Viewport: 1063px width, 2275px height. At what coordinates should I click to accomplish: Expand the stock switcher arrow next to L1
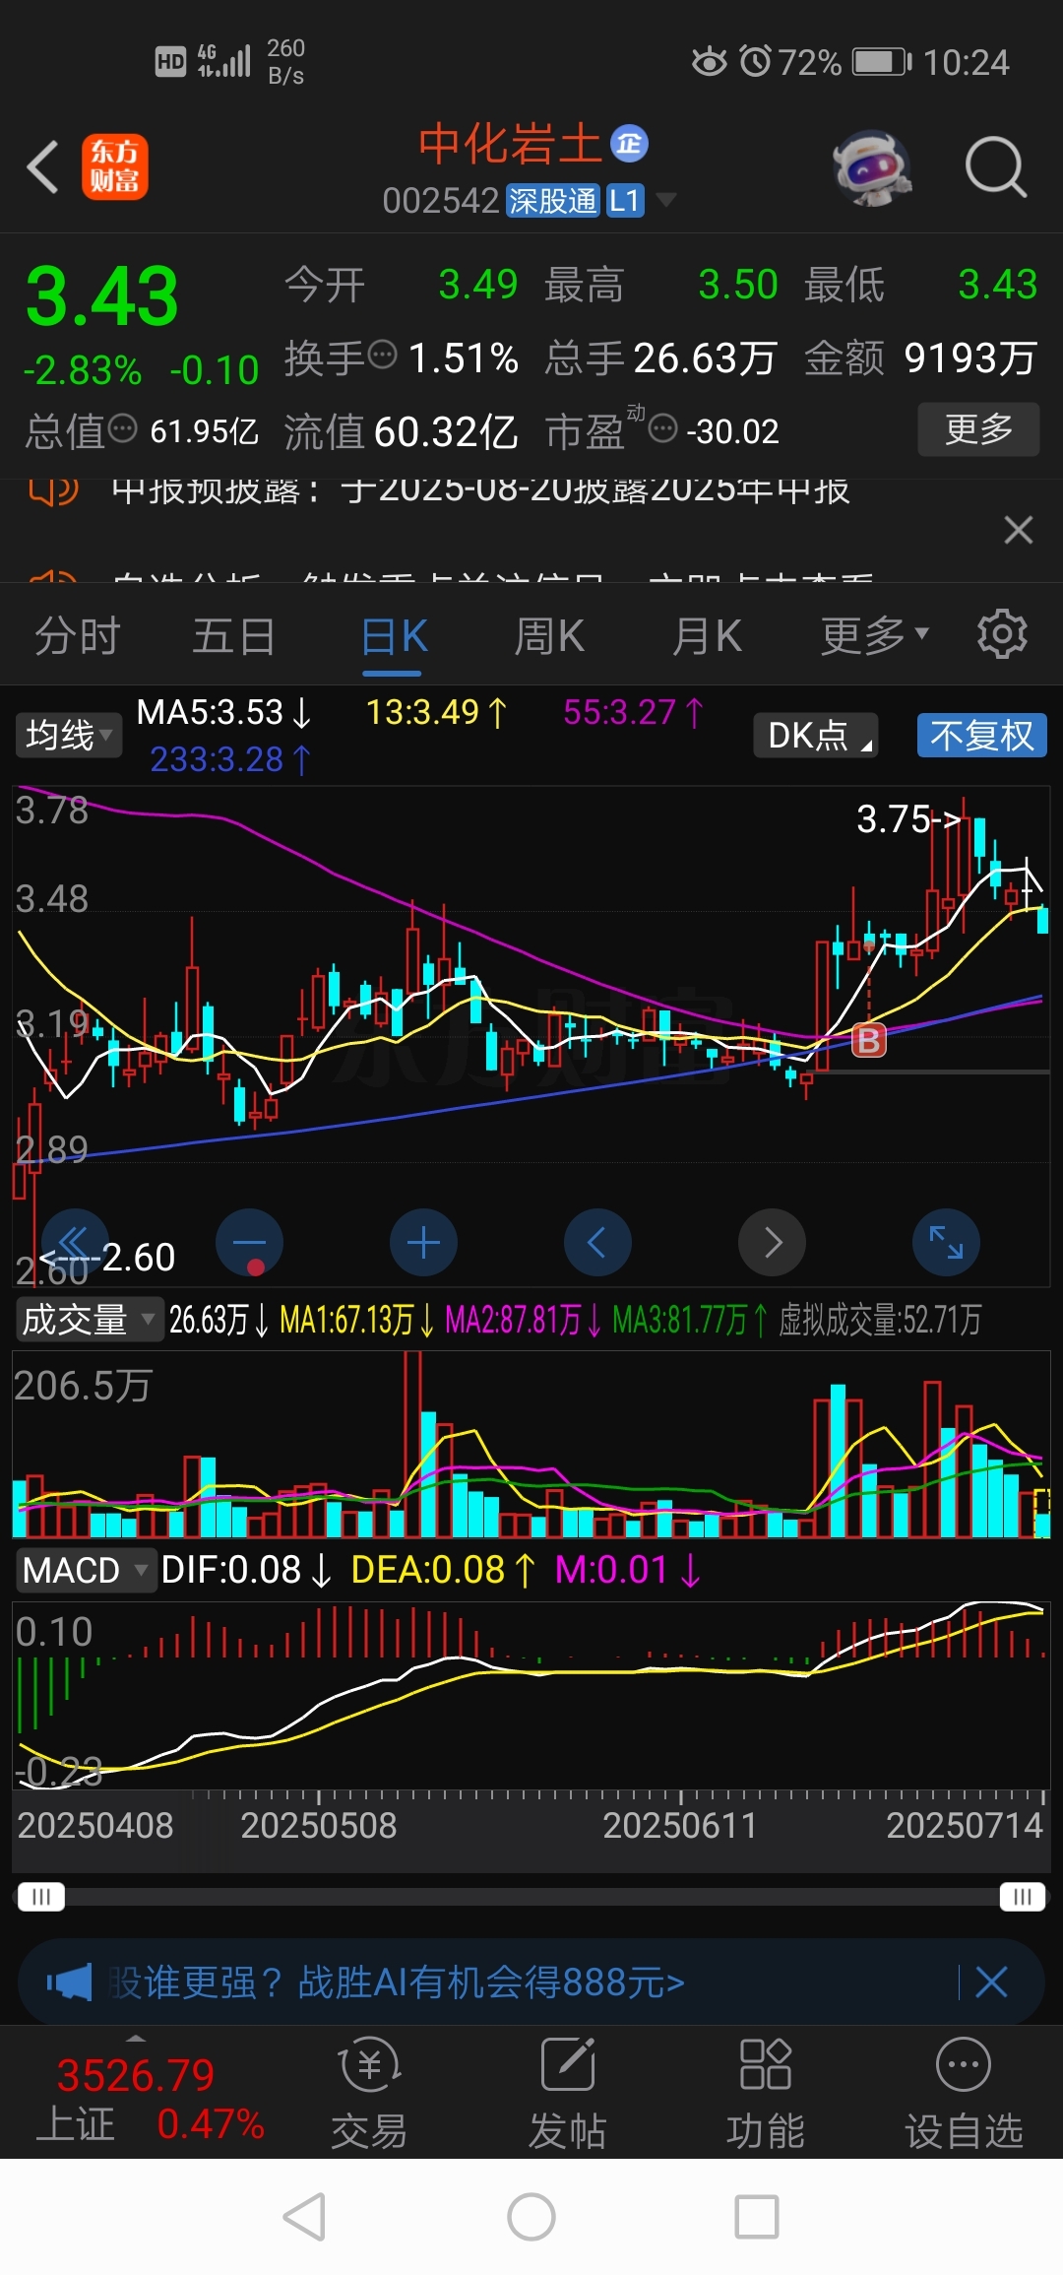tap(666, 200)
